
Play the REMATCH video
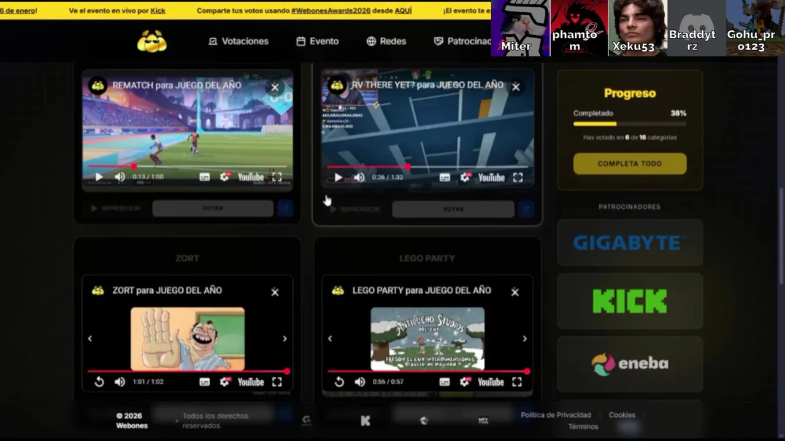(99, 177)
